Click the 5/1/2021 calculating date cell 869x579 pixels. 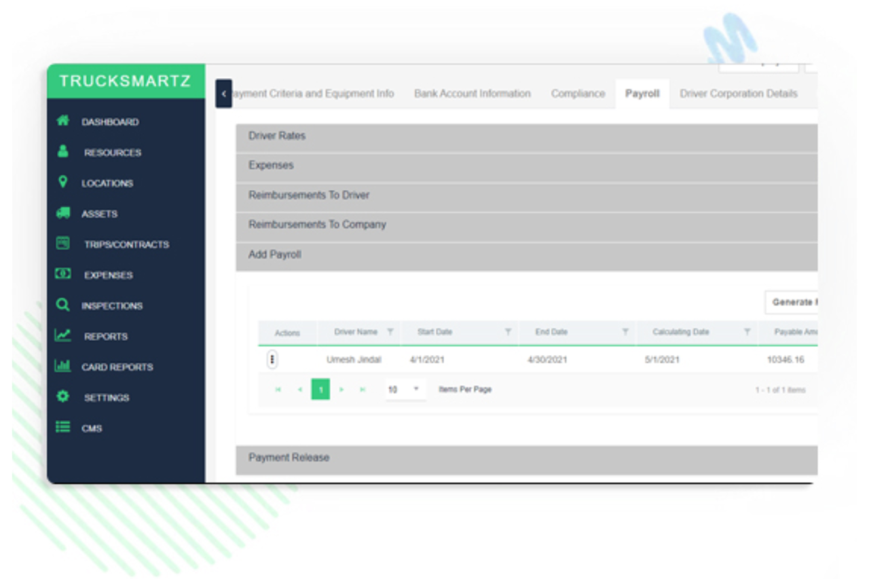click(x=662, y=360)
